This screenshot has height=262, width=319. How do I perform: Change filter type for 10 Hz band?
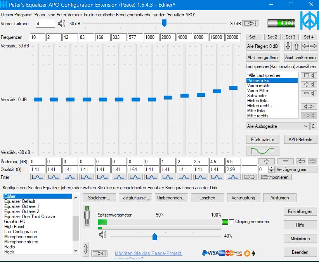tap(37, 177)
